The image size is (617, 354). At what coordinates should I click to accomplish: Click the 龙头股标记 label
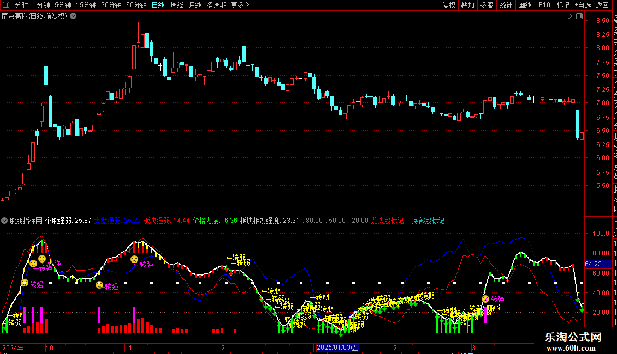(x=390, y=221)
